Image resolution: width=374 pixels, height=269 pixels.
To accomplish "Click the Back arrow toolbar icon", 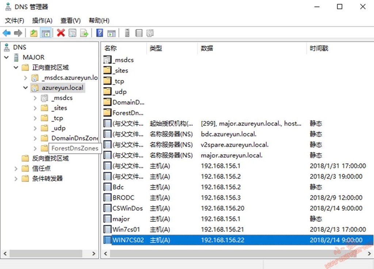I will tap(7, 33).
